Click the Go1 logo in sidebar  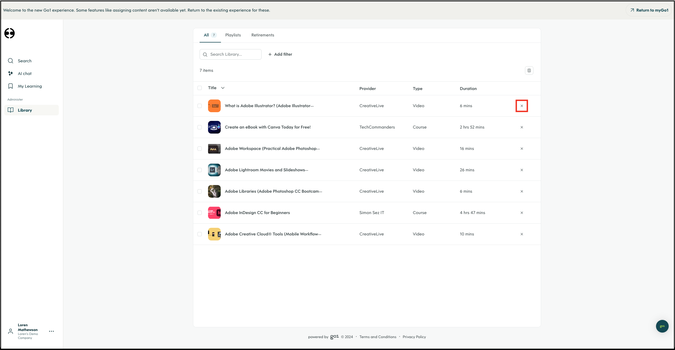click(9, 33)
